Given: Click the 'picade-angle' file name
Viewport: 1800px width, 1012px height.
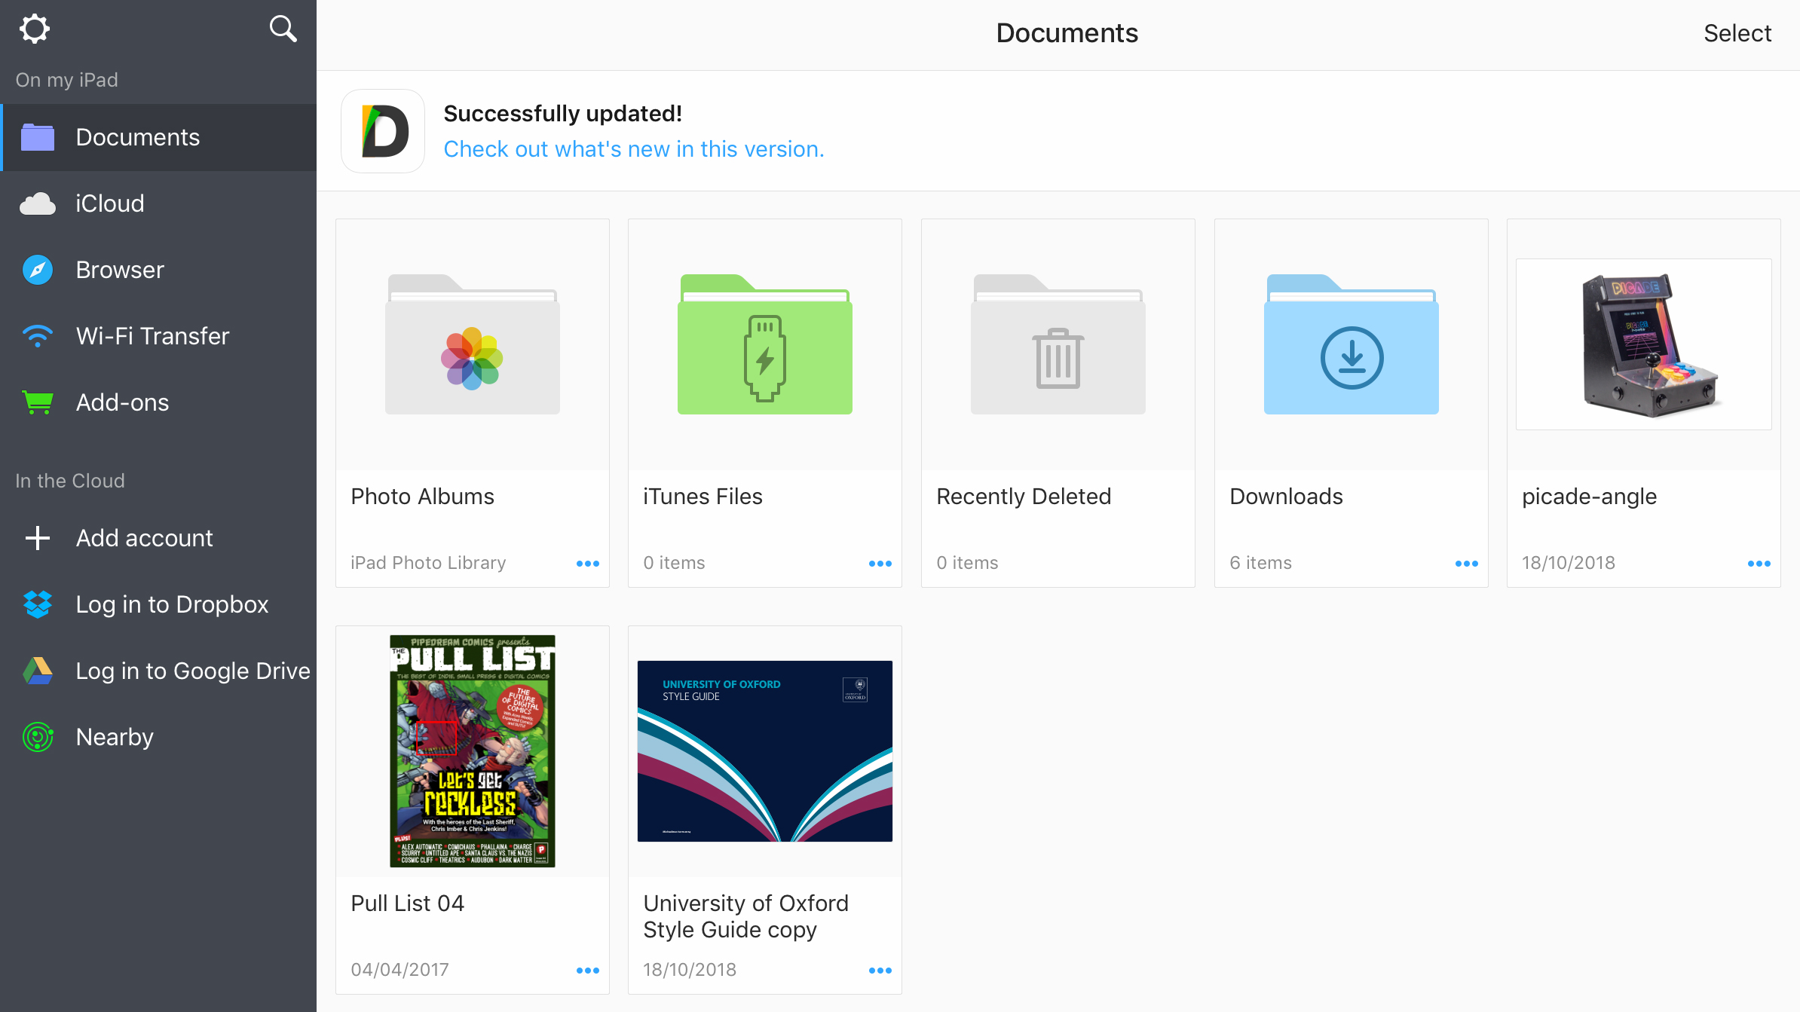Looking at the screenshot, I should click(x=1589, y=497).
